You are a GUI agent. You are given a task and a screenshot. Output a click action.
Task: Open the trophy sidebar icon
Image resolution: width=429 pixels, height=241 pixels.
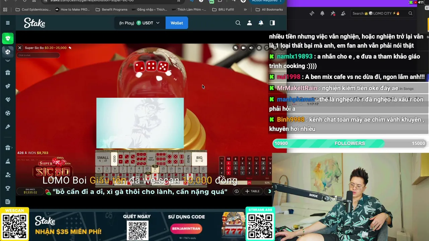tap(8, 188)
